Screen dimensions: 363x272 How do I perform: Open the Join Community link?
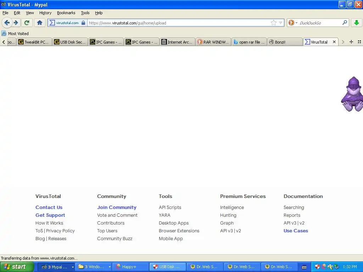pyautogui.click(x=117, y=207)
